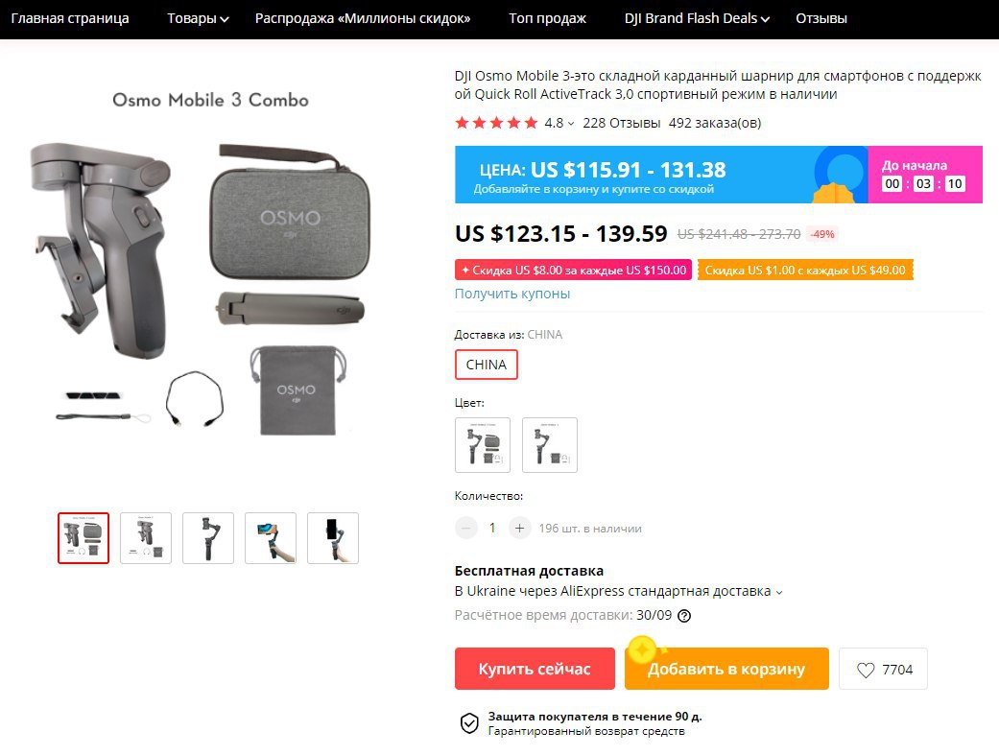Click the Добавить в корзину button
Image resolution: width=999 pixels, height=755 pixels.
tap(726, 669)
